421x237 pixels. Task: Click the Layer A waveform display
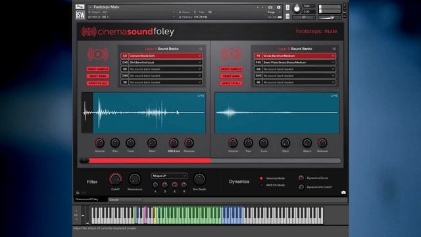click(x=143, y=113)
